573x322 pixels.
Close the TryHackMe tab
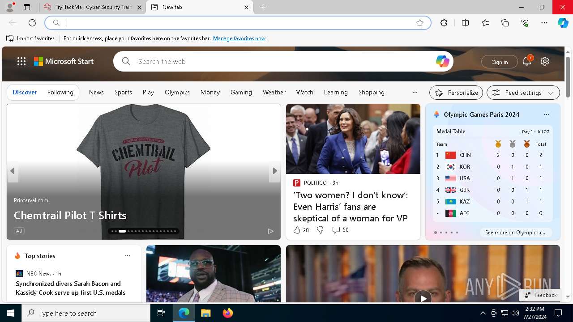point(139,7)
